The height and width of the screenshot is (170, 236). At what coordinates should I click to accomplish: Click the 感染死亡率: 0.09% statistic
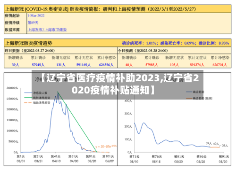point(178,43)
